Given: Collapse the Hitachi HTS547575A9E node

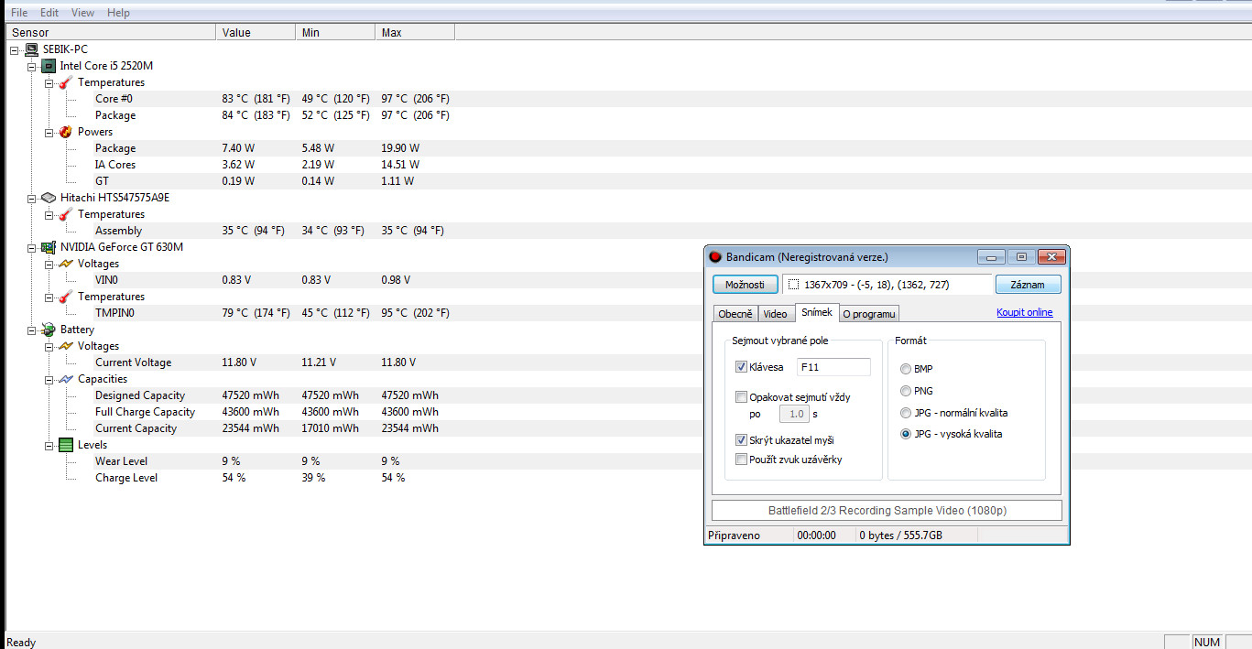Looking at the screenshot, I should [x=31, y=198].
